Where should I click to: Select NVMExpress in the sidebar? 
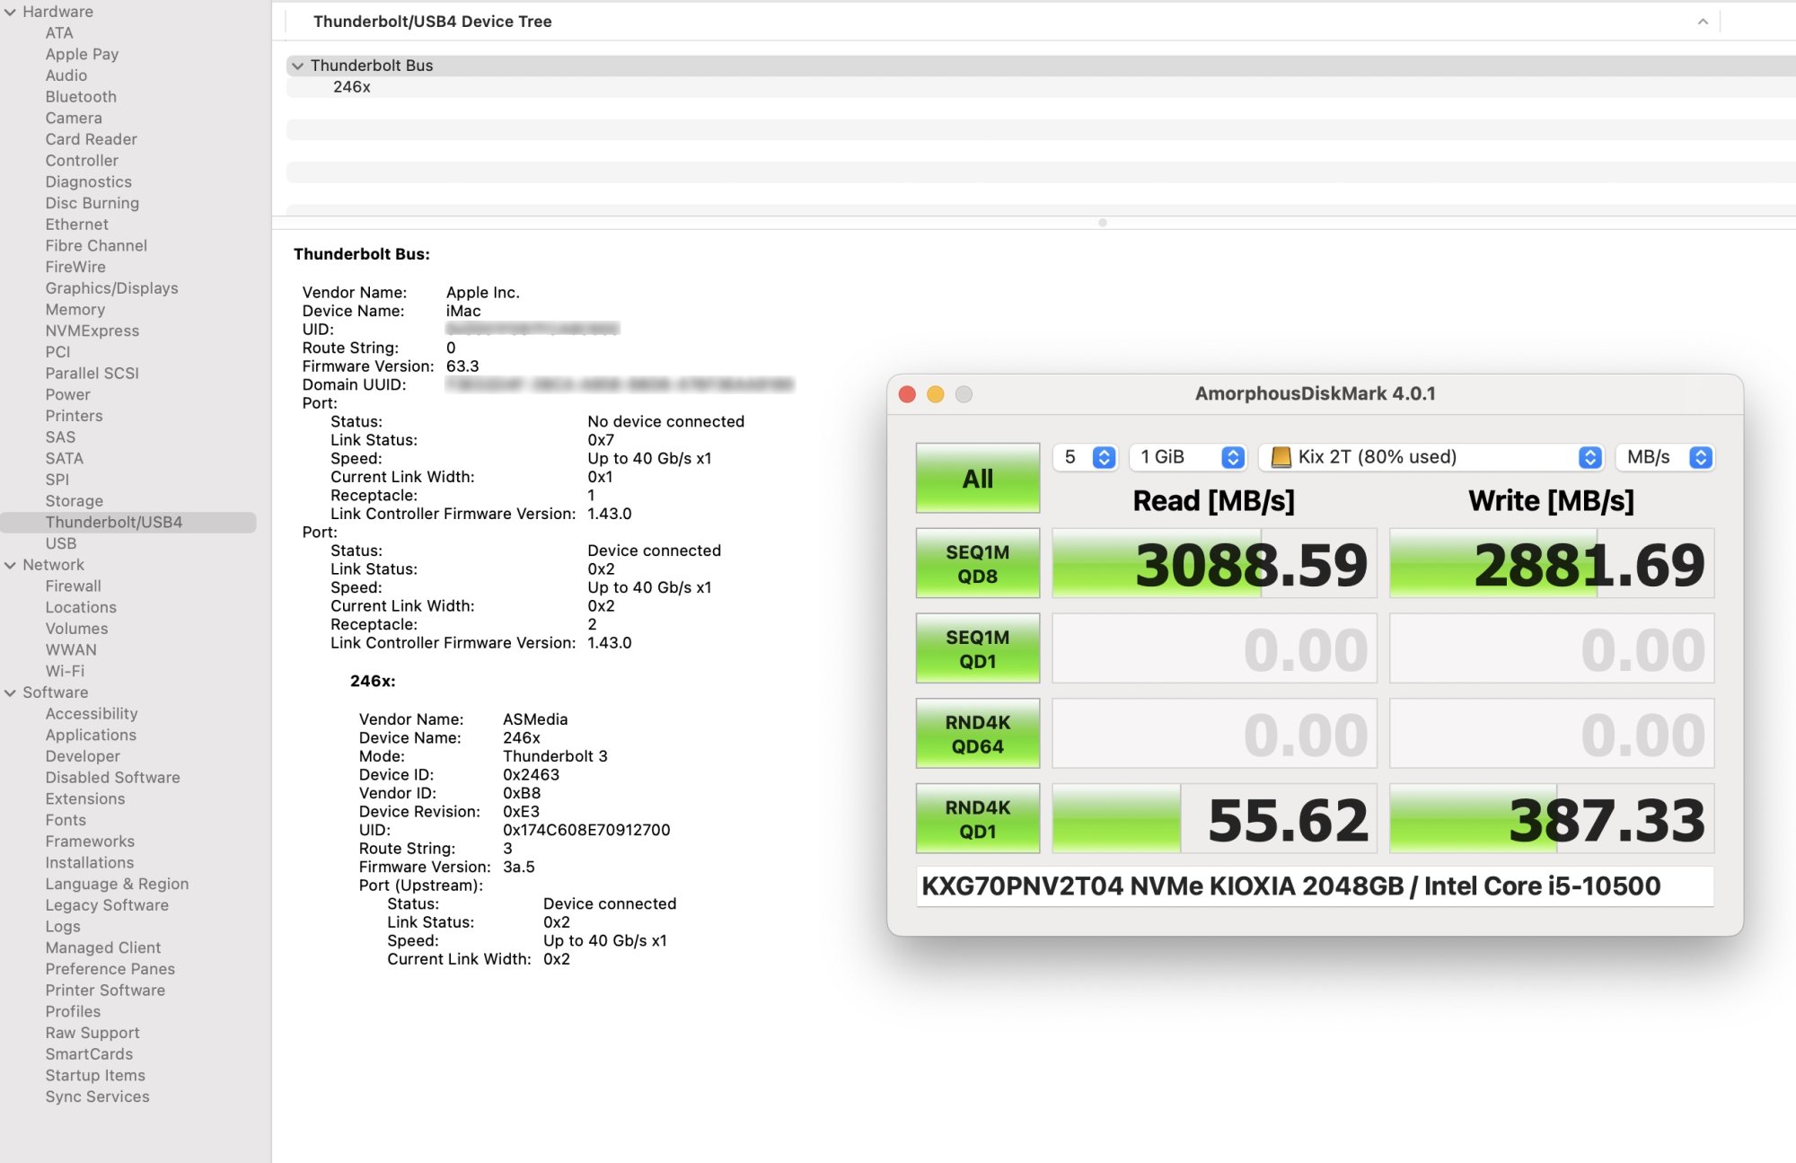click(92, 330)
